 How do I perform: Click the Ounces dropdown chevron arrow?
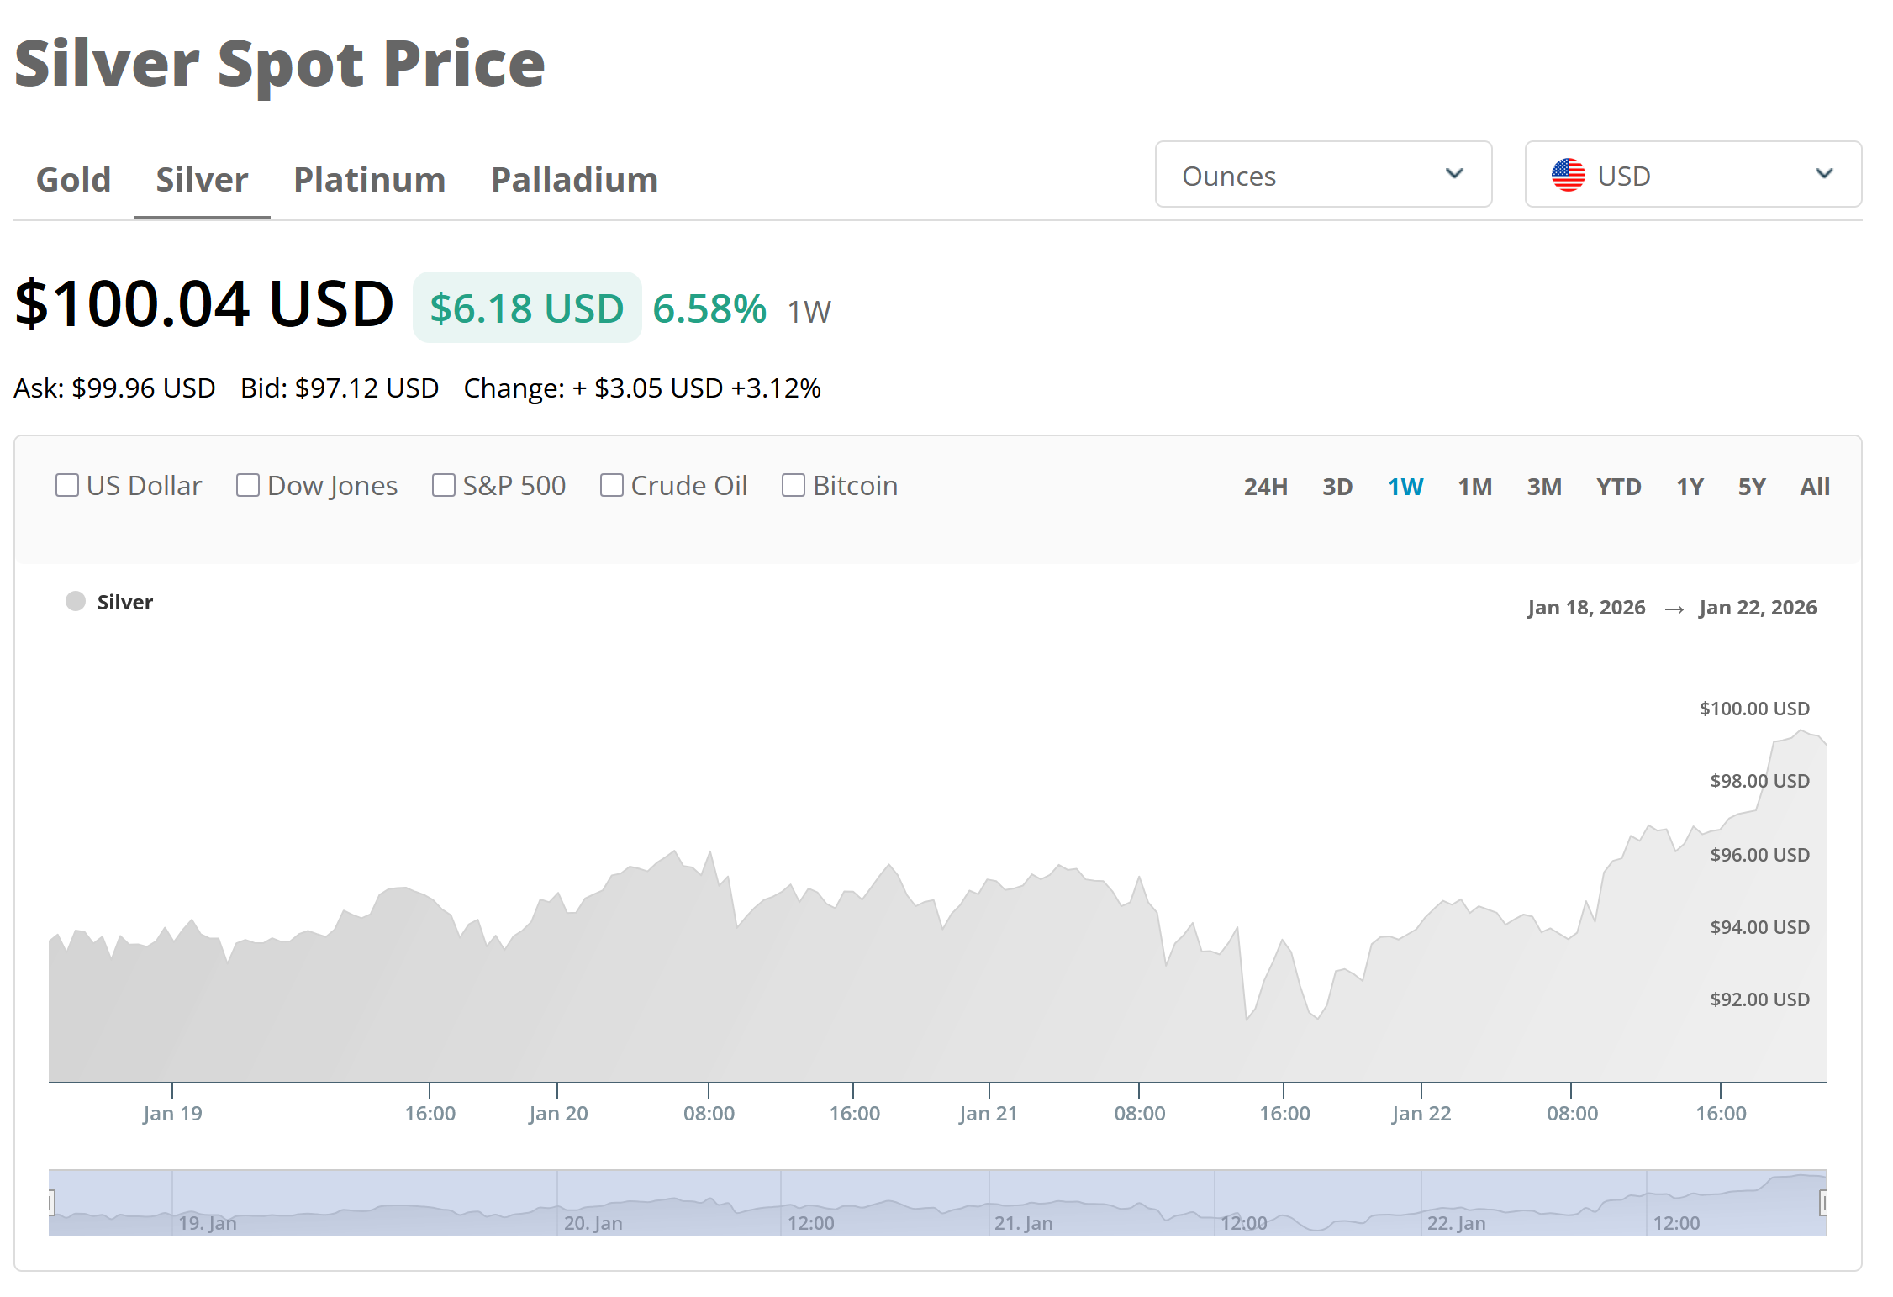click(x=1454, y=174)
